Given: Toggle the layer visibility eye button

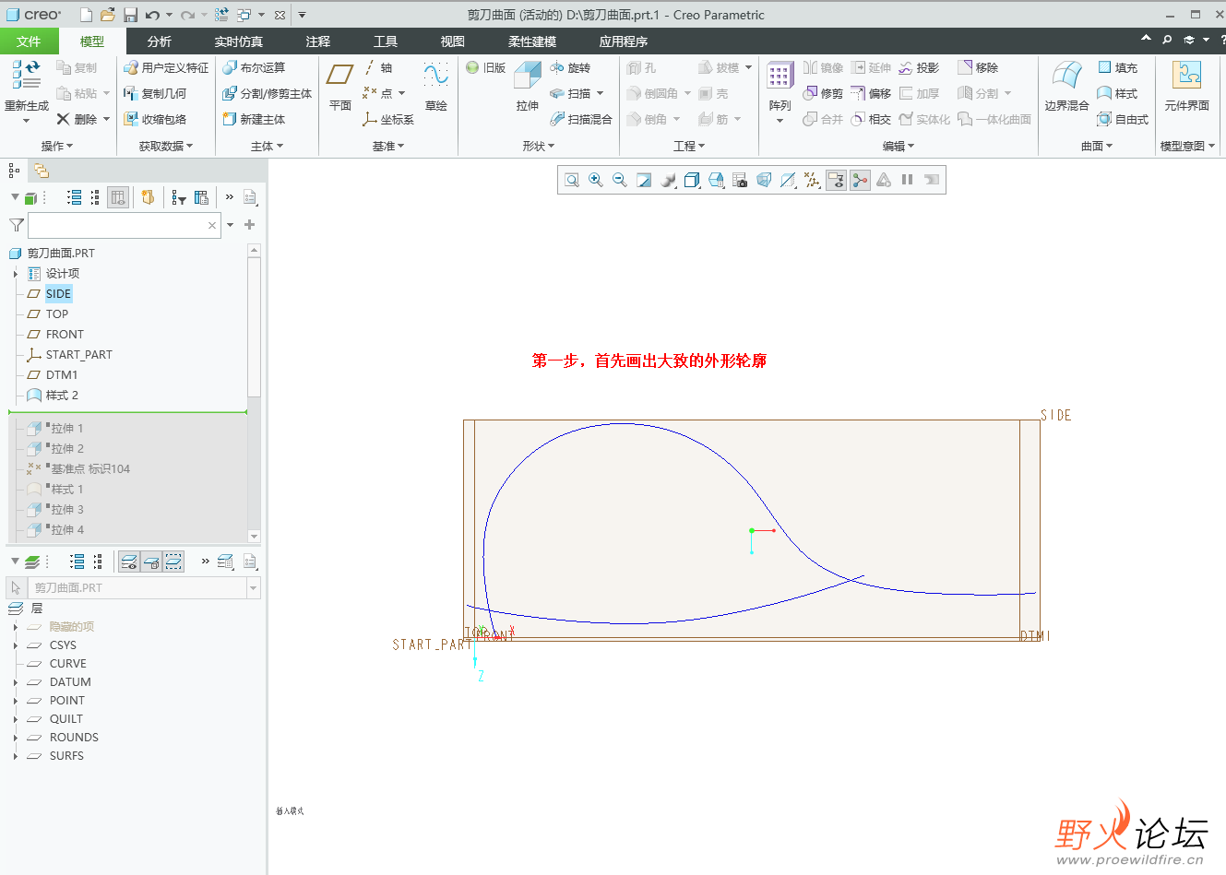Looking at the screenshot, I should click(129, 562).
